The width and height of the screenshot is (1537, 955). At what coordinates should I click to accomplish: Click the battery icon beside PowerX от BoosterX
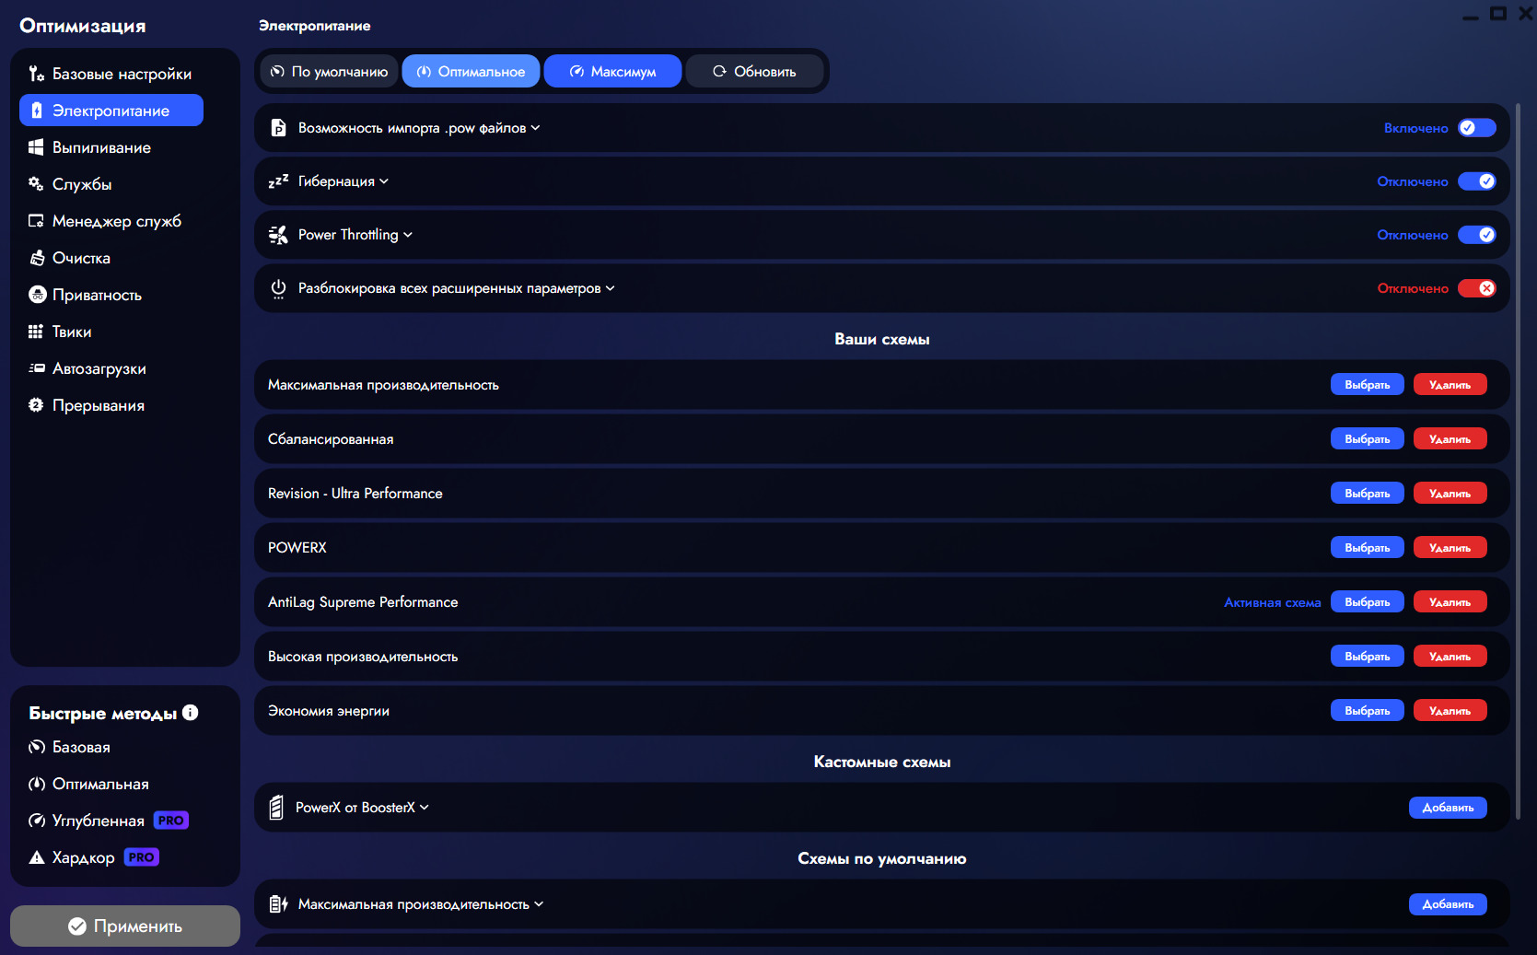click(x=276, y=808)
